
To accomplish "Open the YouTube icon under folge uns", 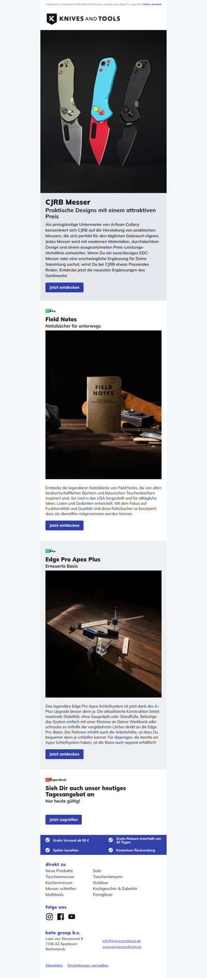I will pyautogui.click(x=72, y=916).
